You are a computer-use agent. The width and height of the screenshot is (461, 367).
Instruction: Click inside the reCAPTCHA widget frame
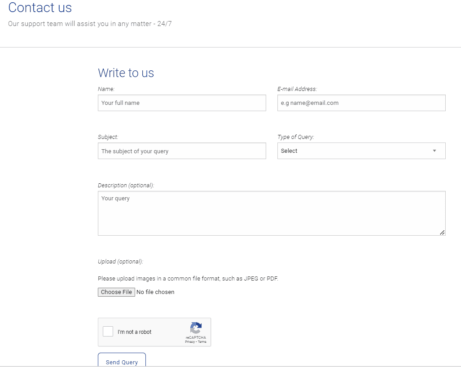tap(154, 332)
